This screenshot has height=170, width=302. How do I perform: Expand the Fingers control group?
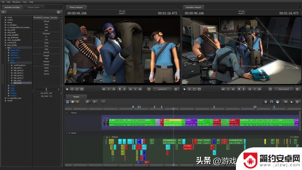8,93
